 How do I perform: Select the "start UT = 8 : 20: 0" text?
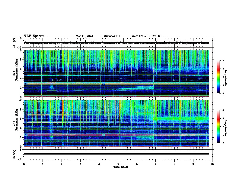pos(146,36)
